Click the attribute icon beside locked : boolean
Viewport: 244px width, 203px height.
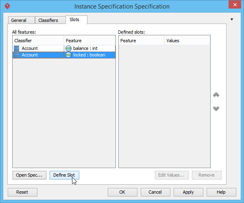68,55
